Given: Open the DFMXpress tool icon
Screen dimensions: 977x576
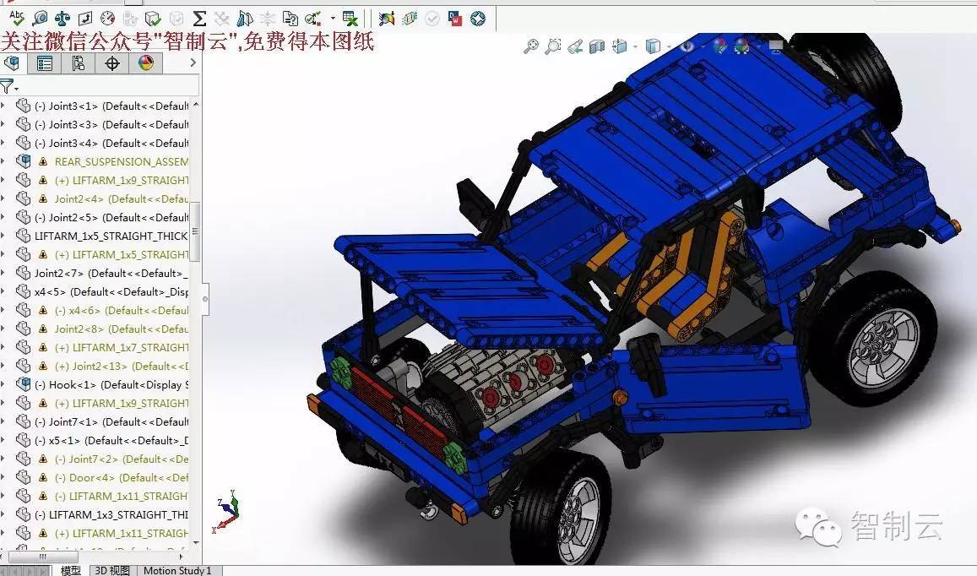Looking at the screenshot, I should 455,18.
